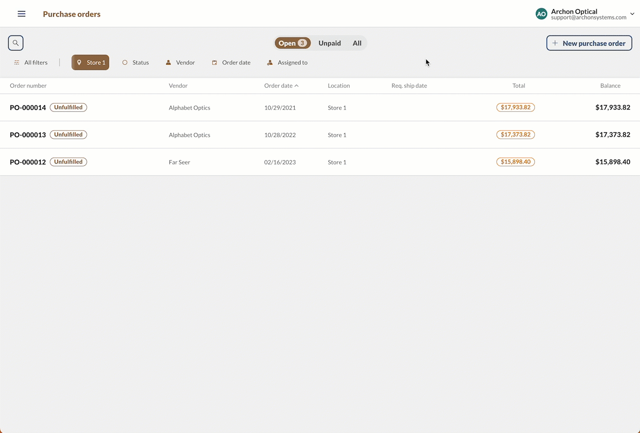
Task: Click the $17,373.82 total badge
Action: tap(515, 135)
